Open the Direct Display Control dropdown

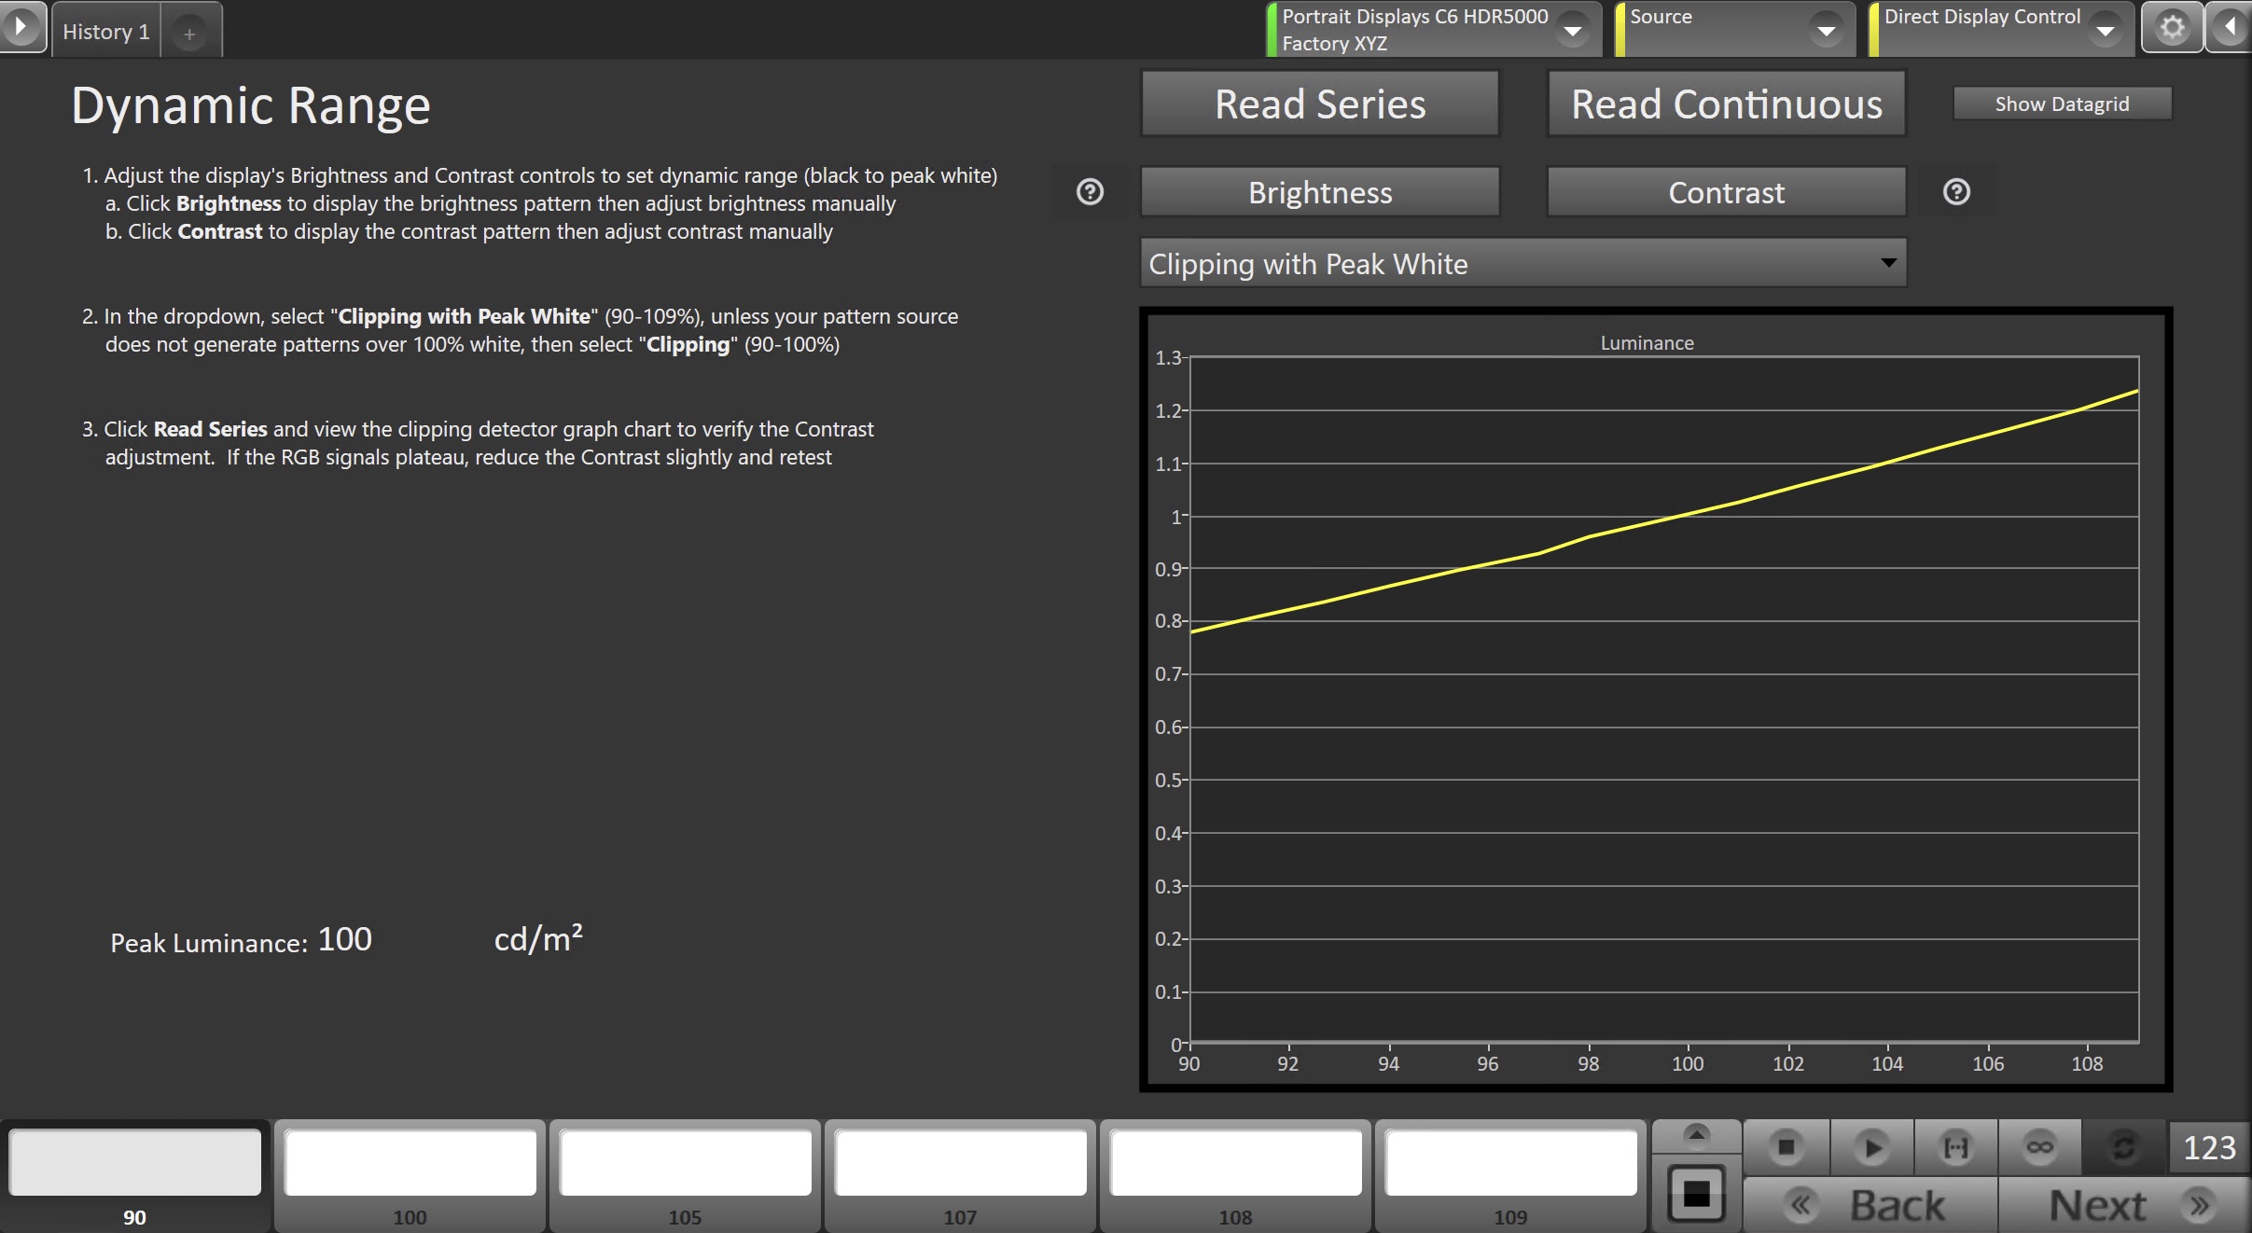pos(2104,31)
